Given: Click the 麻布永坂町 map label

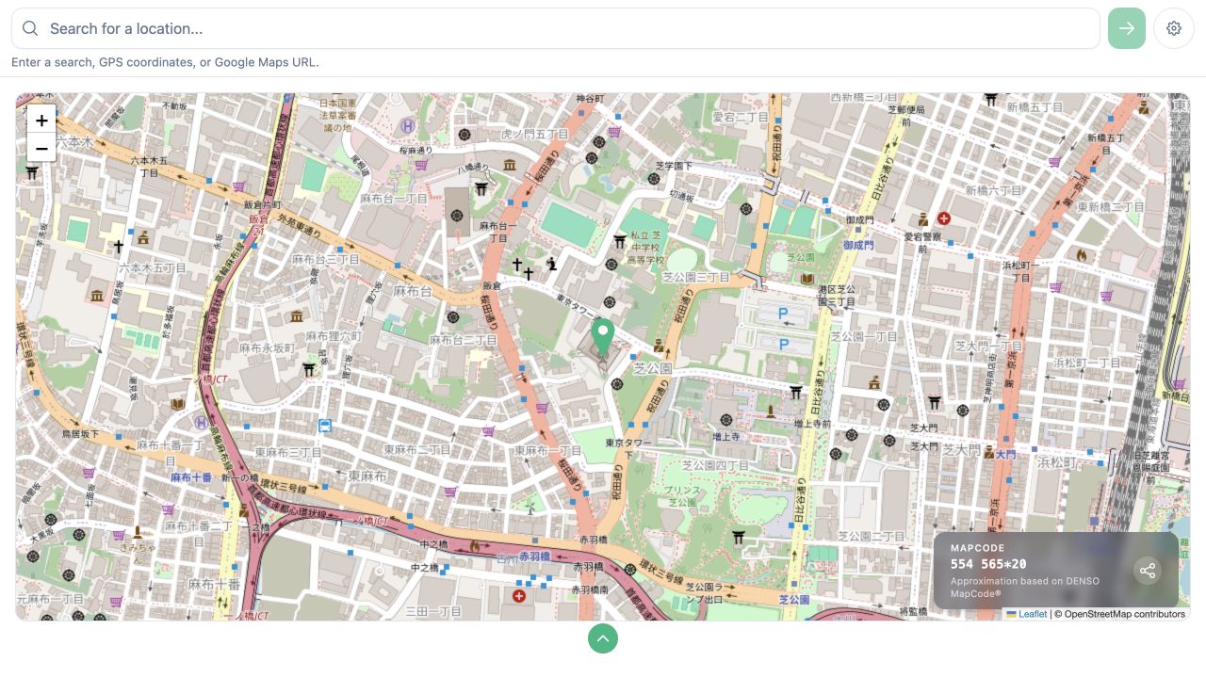Looking at the screenshot, I should pos(267,348).
